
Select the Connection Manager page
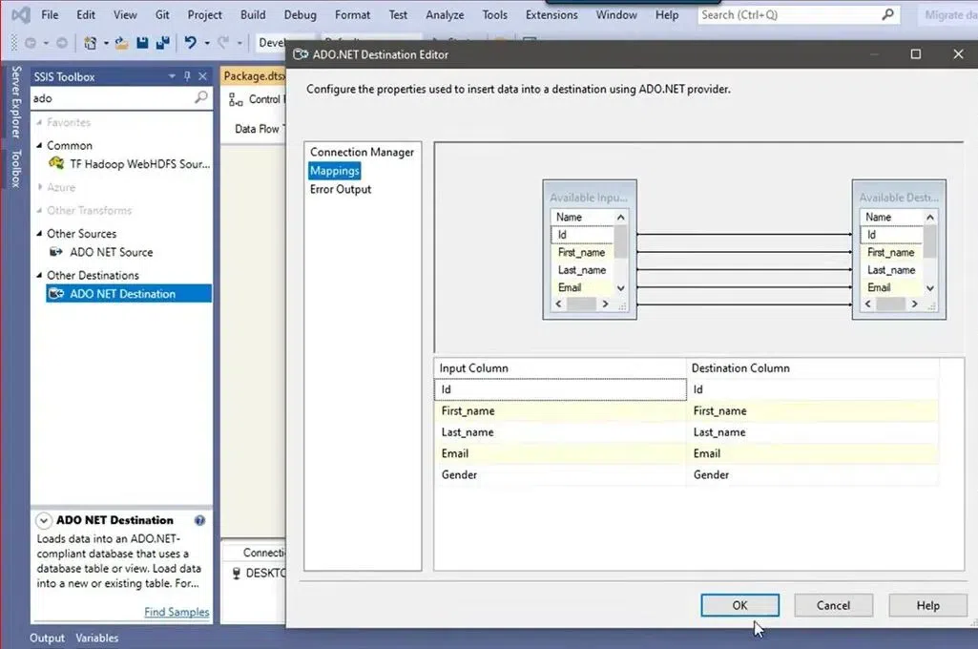(x=362, y=152)
